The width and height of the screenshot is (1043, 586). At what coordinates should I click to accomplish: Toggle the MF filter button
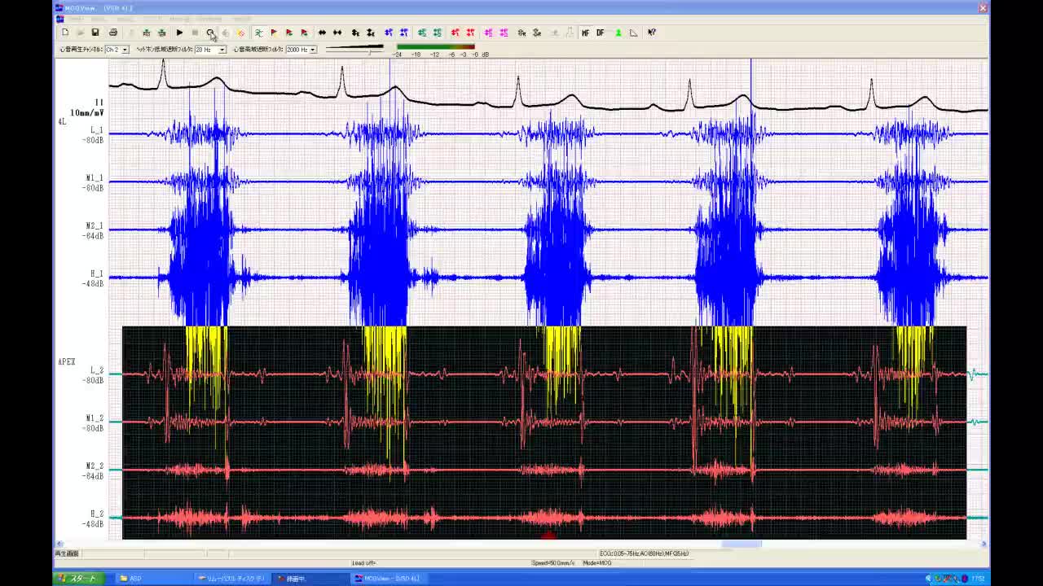click(x=585, y=33)
